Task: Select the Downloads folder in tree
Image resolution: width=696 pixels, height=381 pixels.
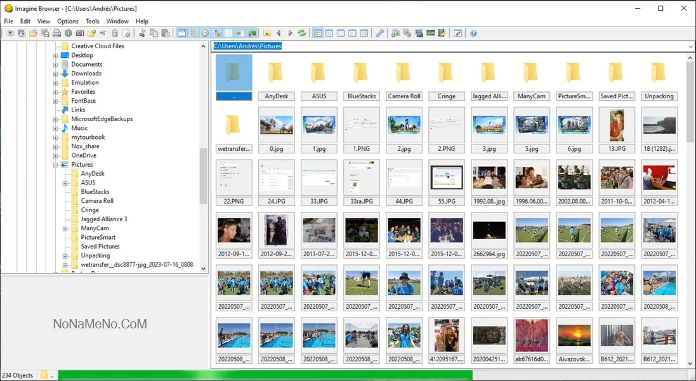Action: point(86,74)
